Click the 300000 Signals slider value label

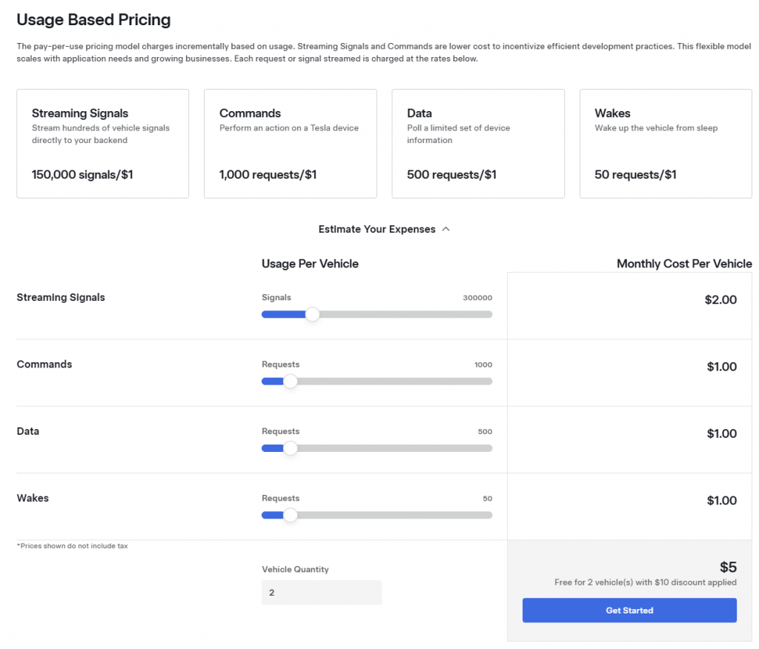click(477, 298)
